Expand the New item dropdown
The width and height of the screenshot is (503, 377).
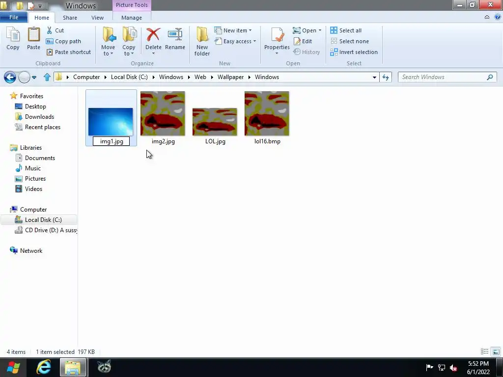(x=250, y=30)
